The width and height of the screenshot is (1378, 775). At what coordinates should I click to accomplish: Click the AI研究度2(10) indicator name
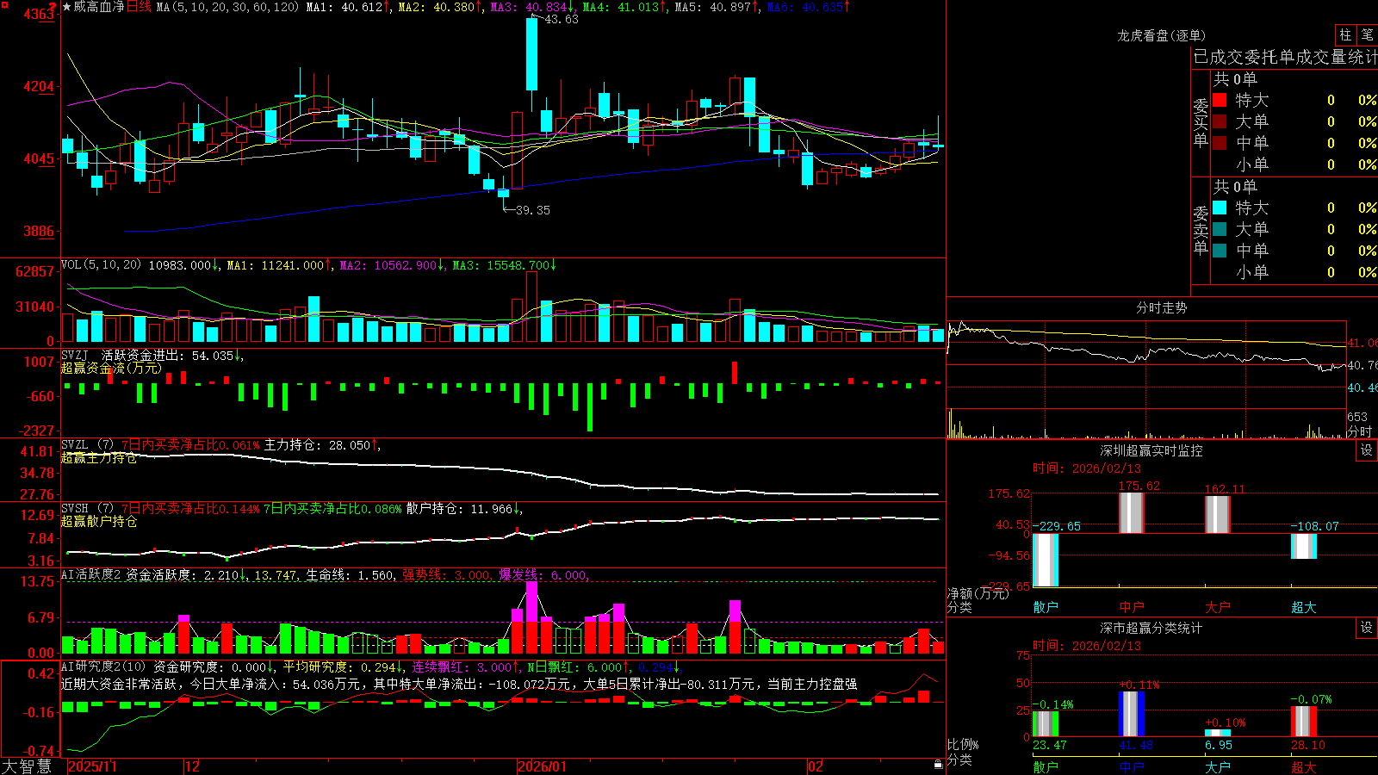click(x=103, y=667)
